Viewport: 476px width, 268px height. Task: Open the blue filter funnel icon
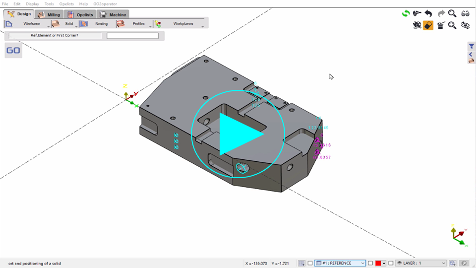coord(472,46)
